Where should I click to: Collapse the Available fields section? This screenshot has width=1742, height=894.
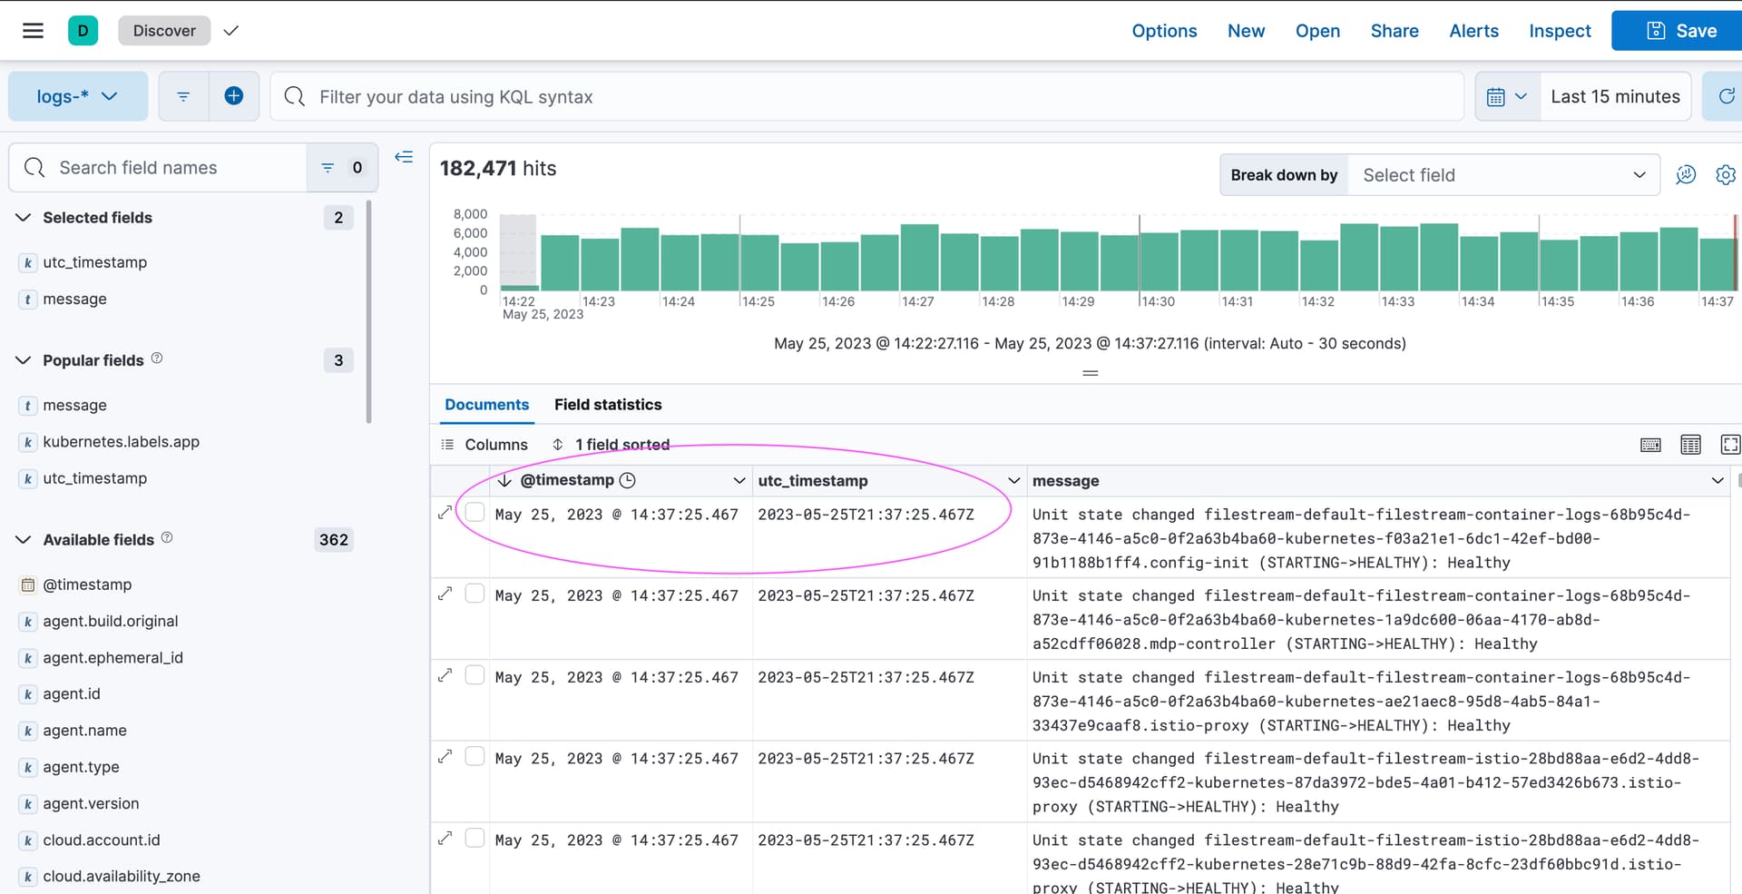pos(24,540)
